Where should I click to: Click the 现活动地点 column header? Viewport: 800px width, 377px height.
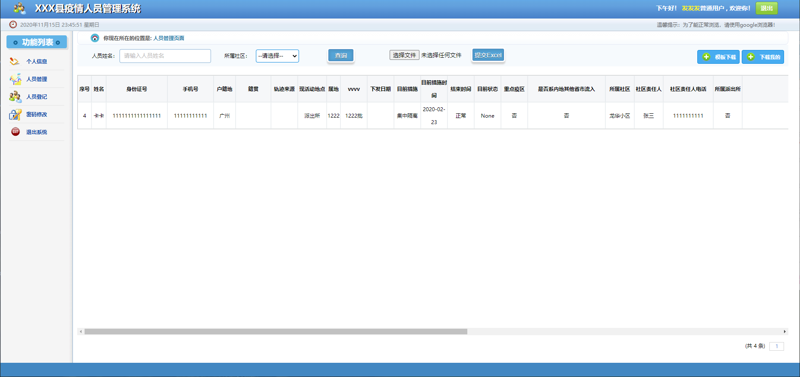[x=312, y=89]
